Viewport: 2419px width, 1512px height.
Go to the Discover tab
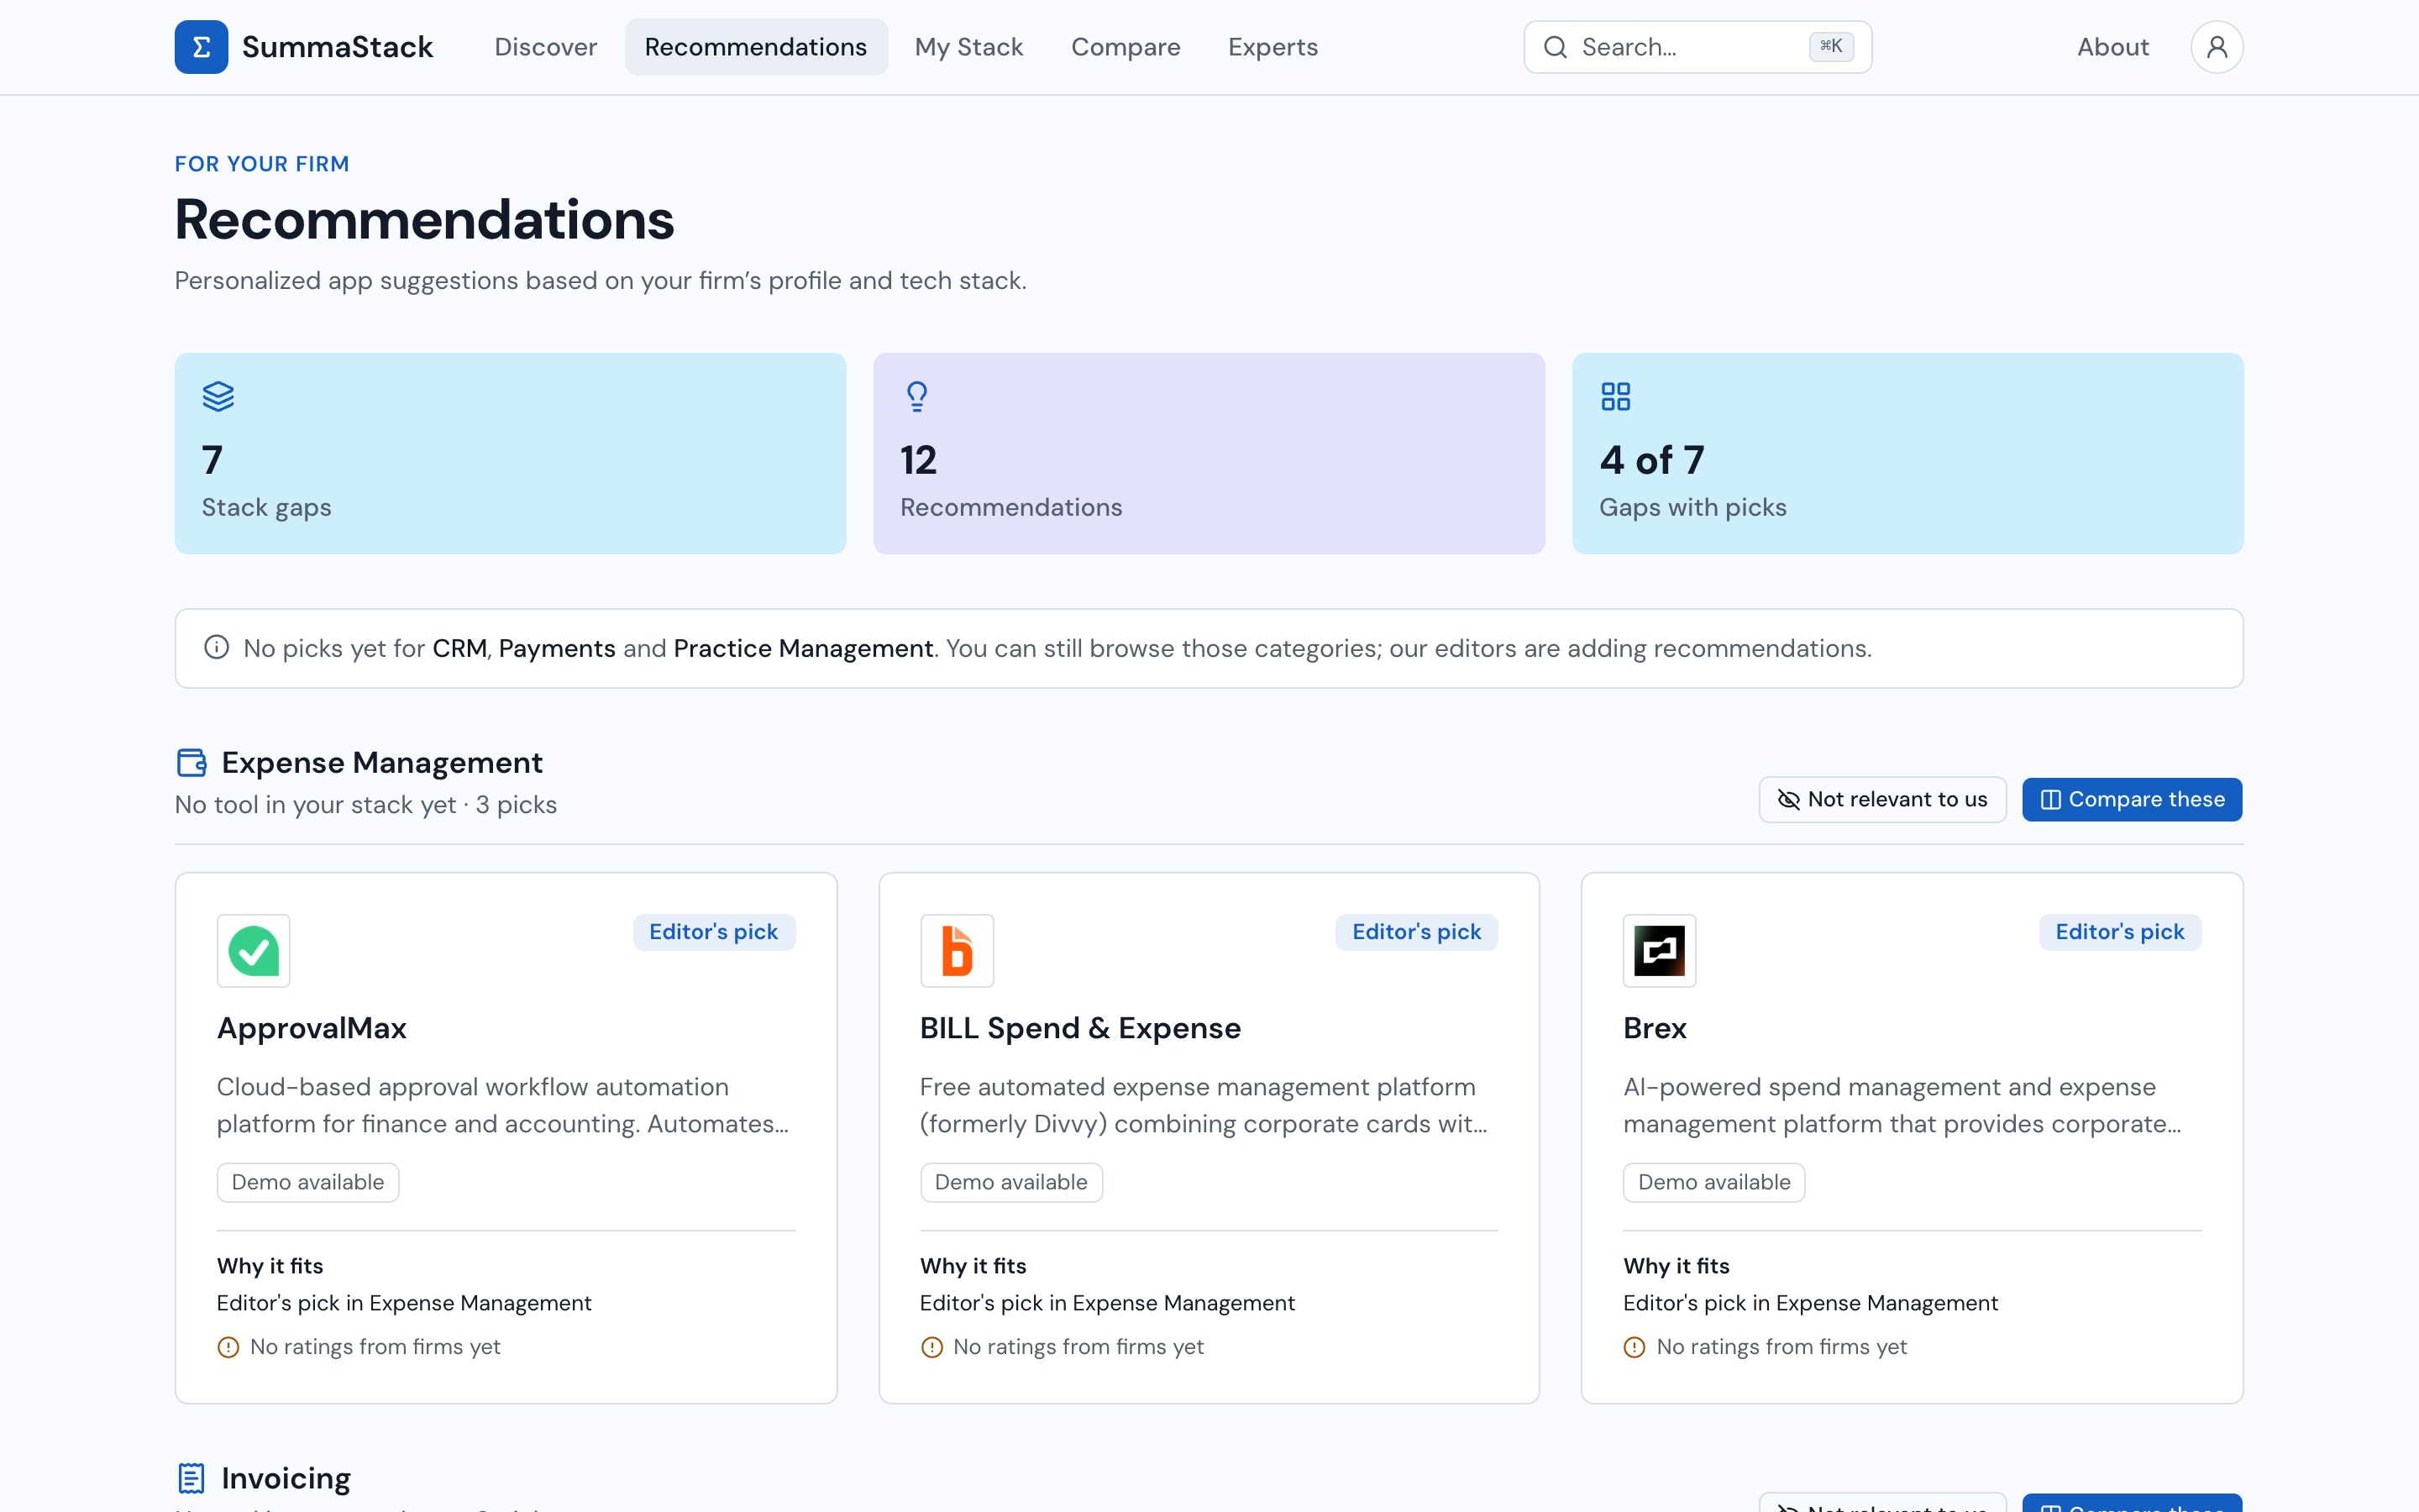coord(546,47)
